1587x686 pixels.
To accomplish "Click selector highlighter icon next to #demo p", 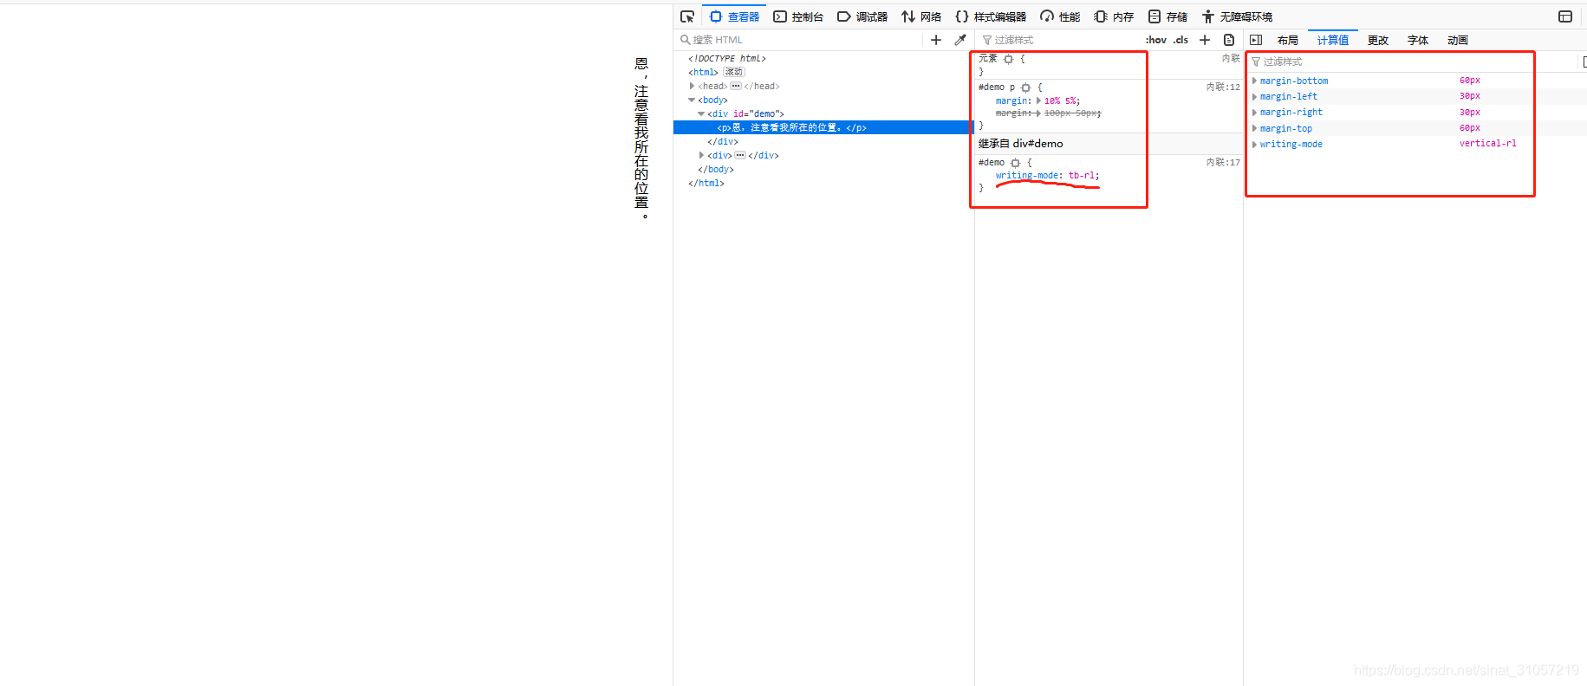I will tap(1026, 87).
